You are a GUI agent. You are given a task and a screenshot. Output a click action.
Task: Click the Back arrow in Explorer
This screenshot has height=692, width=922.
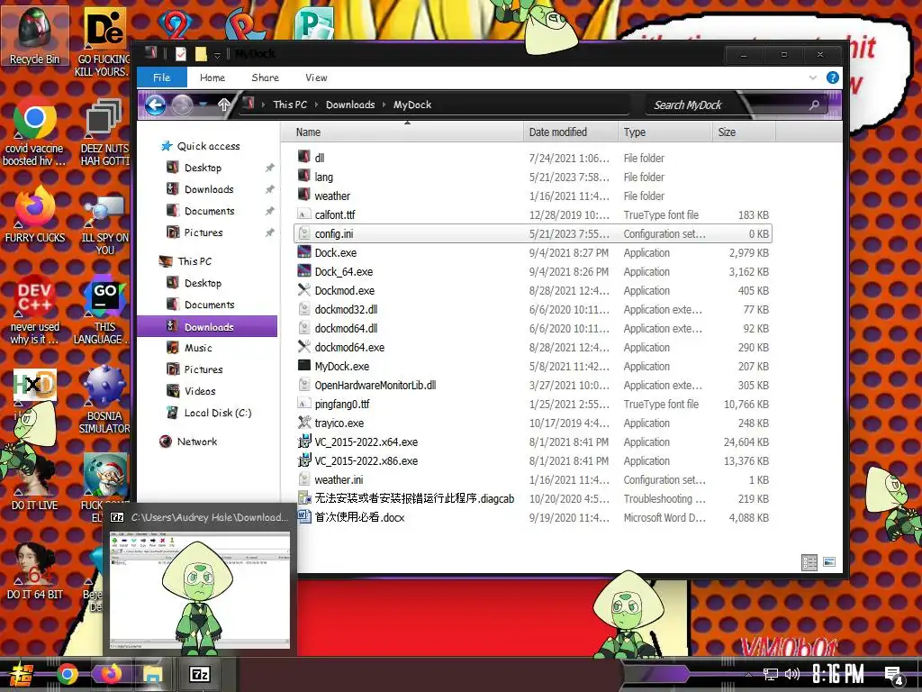(x=155, y=105)
